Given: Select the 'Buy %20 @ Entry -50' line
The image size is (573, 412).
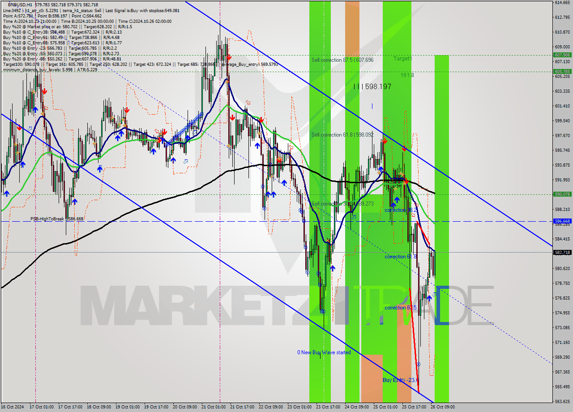Looking at the screenshot, I should click(61, 53).
